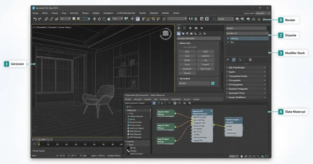Enable the Otomatik Izgara checkbox

pyautogui.click(x=182, y=47)
